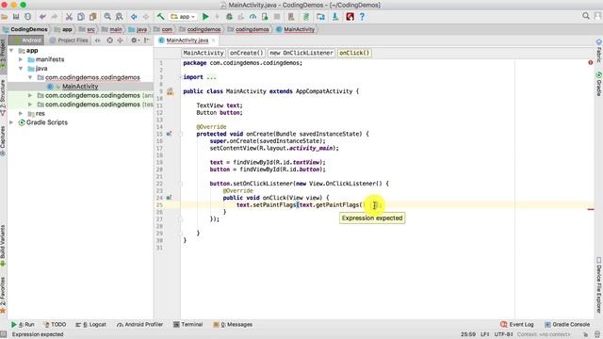The width and height of the screenshot is (603, 339).
Task: Collapse the java folder node
Action: [21, 69]
